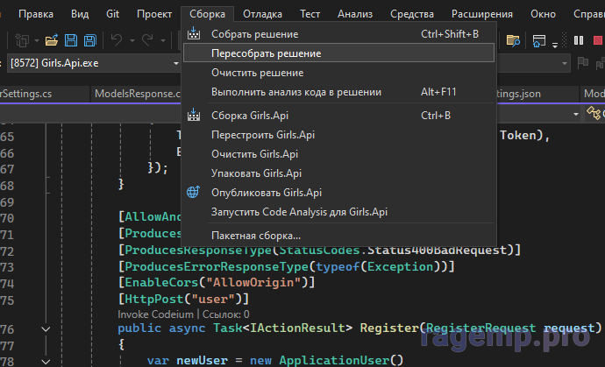Expand the new project icon dropdown arrow
The image size is (605, 367).
[x=34, y=40]
